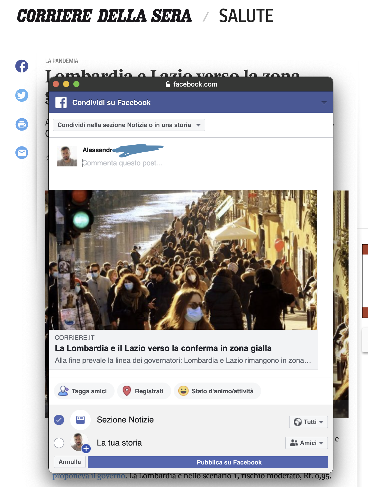This screenshot has width=368, height=487.
Task: Click the La tua storia label
Action: (x=119, y=443)
